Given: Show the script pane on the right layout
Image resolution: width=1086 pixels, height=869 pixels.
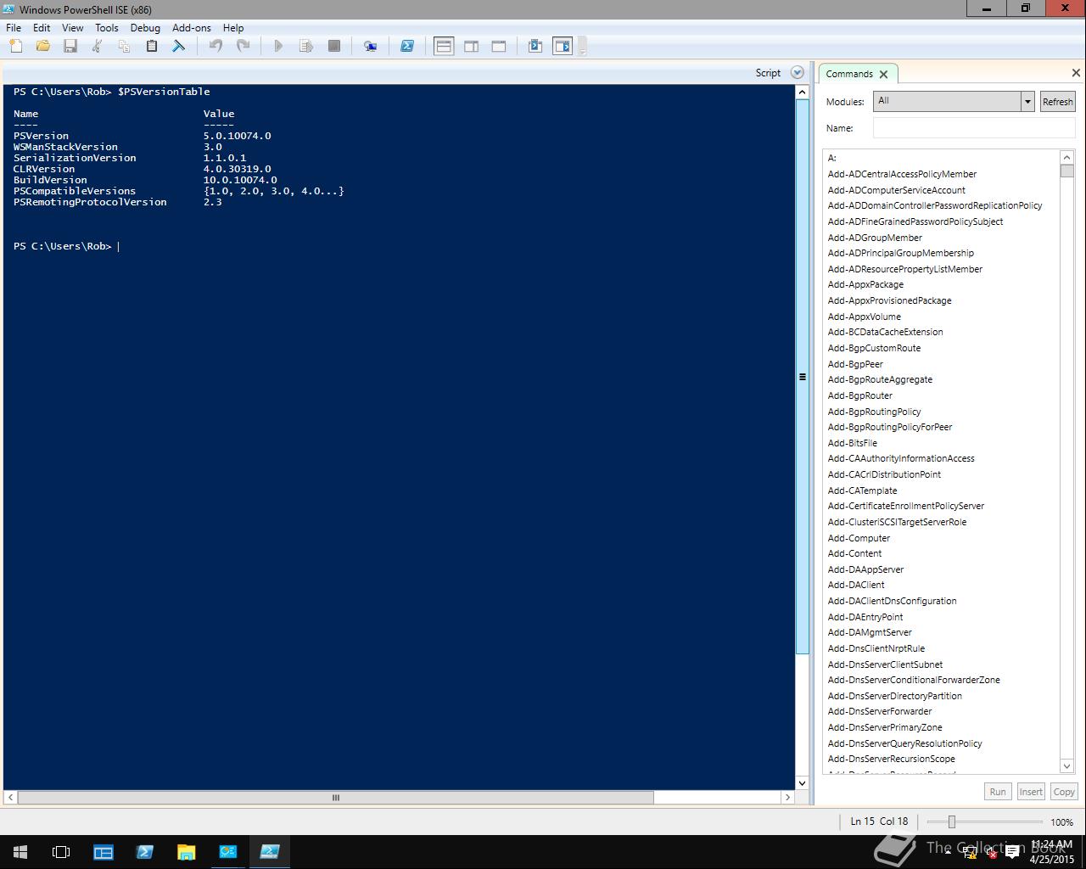Looking at the screenshot, I should [x=472, y=46].
